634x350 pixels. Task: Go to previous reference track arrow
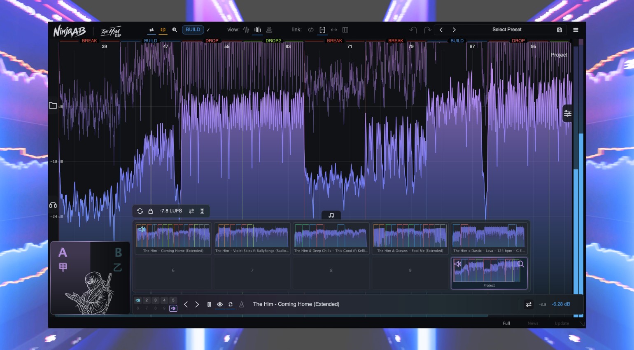click(x=186, y=304)
